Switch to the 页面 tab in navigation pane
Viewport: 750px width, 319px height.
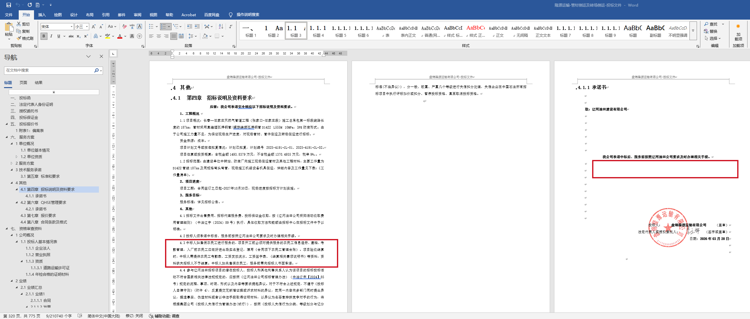(x=23, y=83)
